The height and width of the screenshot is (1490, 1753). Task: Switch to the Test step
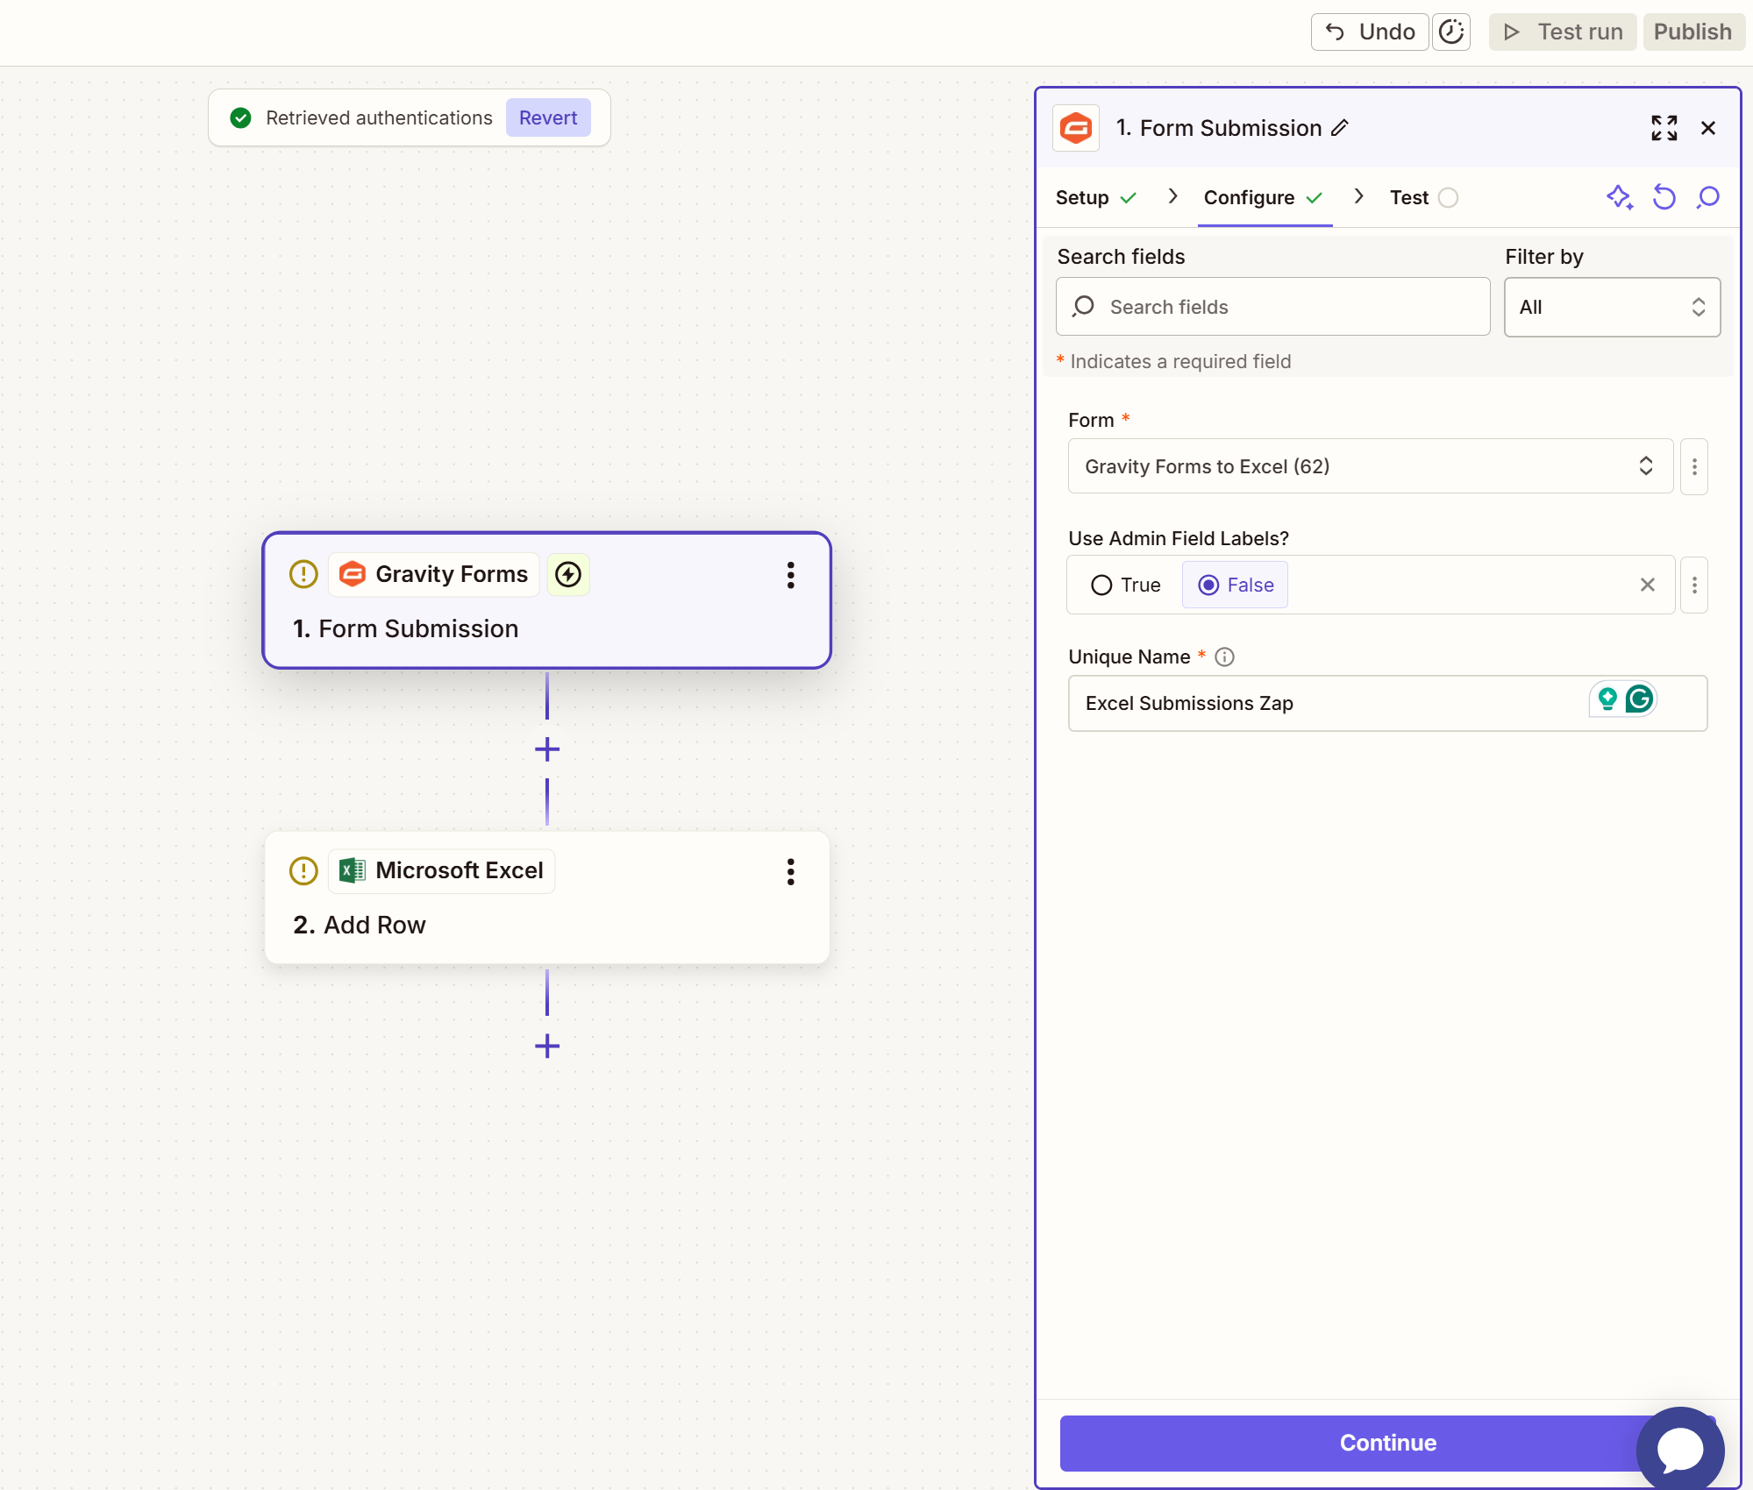pyautogui.click(x=1408, y=197)
